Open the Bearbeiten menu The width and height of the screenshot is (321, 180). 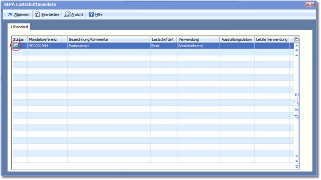pos(47,14)
